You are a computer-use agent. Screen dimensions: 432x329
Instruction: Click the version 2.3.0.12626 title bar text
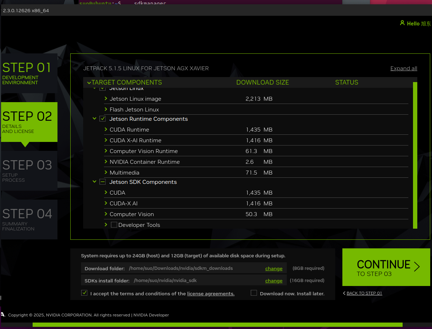[26, 10]
